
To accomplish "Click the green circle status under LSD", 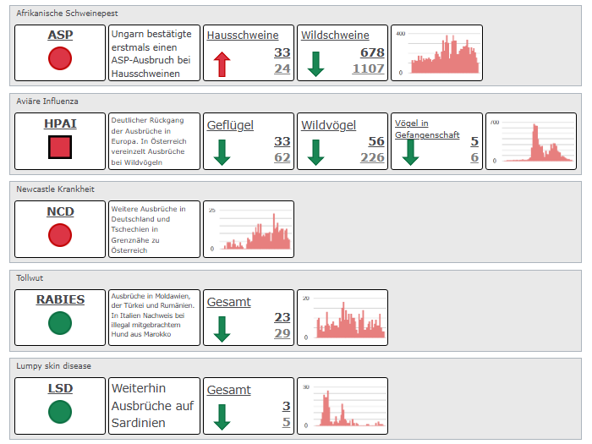I will (60, 412).
